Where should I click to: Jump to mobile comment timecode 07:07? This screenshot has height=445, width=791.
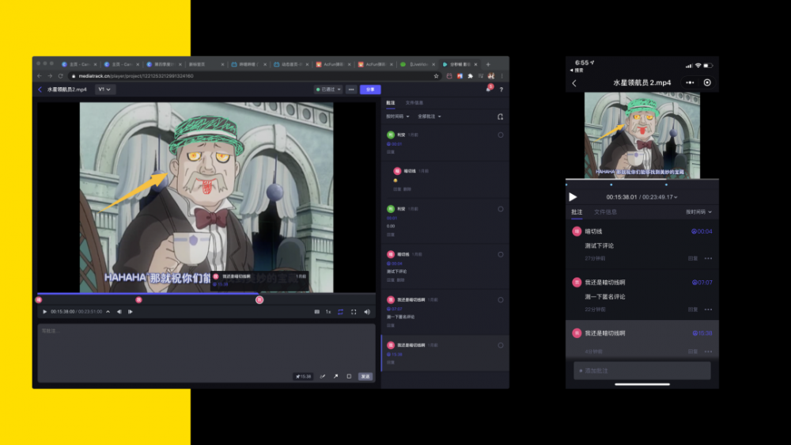tap(702, 283)
